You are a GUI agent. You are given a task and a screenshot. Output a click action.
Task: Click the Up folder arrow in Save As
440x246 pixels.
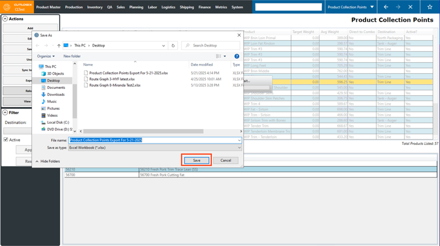point(59,45)
